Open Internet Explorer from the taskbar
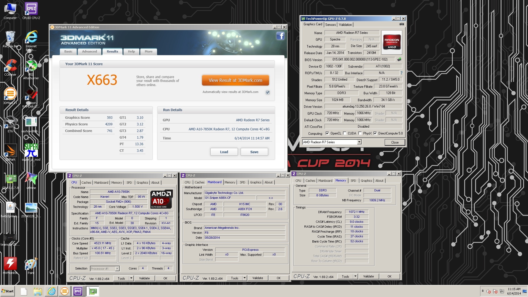Screen dimensions: 528x297 click(x=51, y=291)
